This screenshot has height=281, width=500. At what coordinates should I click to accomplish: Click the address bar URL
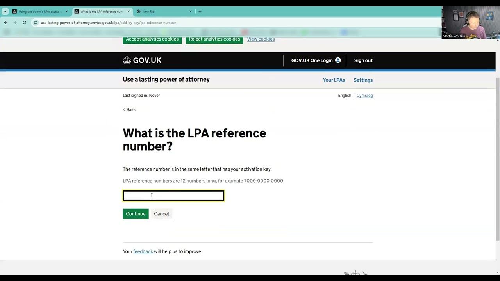(x=108, y=23)
